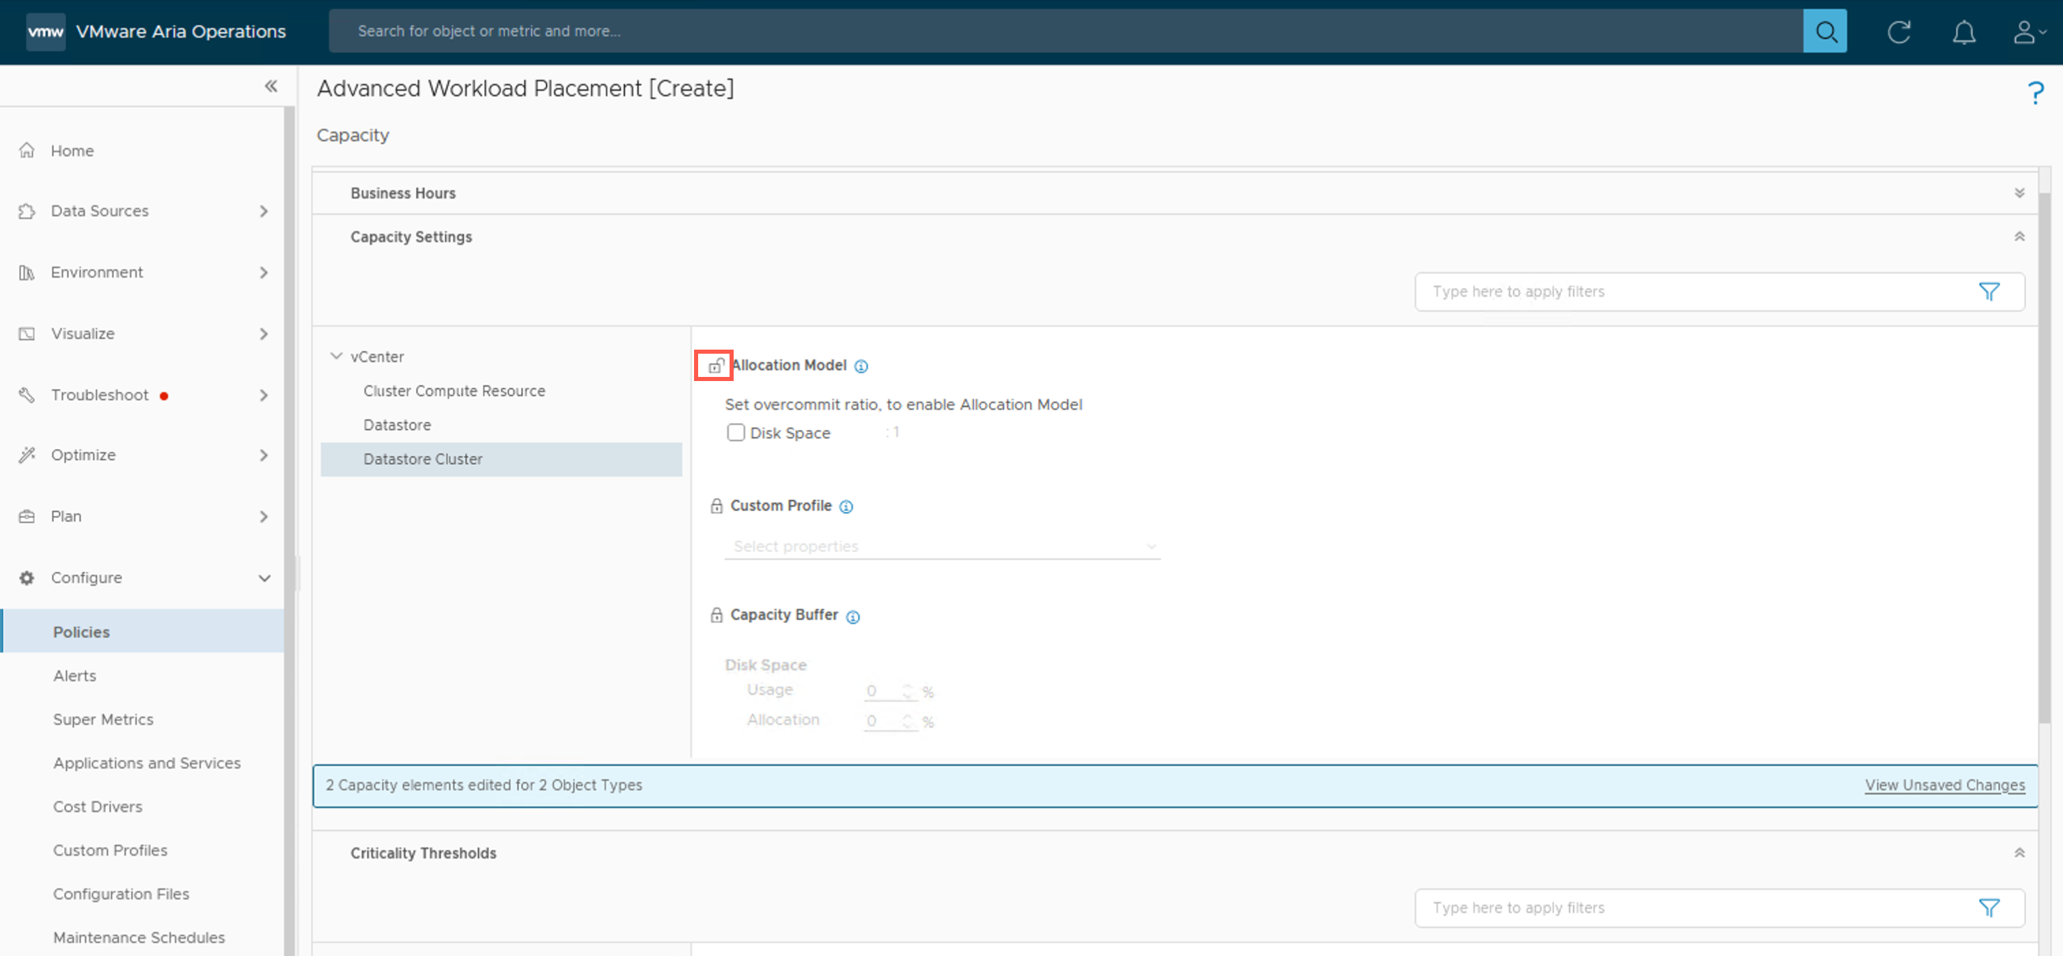Open the Select properties dropdown
Screen dimensions: 2063x956
(942, 546)
